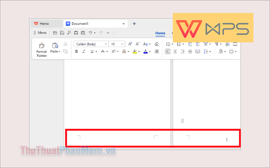Toggle strikethrough formatting
Viewport: 270px width, 168px height.
point(103,51)
